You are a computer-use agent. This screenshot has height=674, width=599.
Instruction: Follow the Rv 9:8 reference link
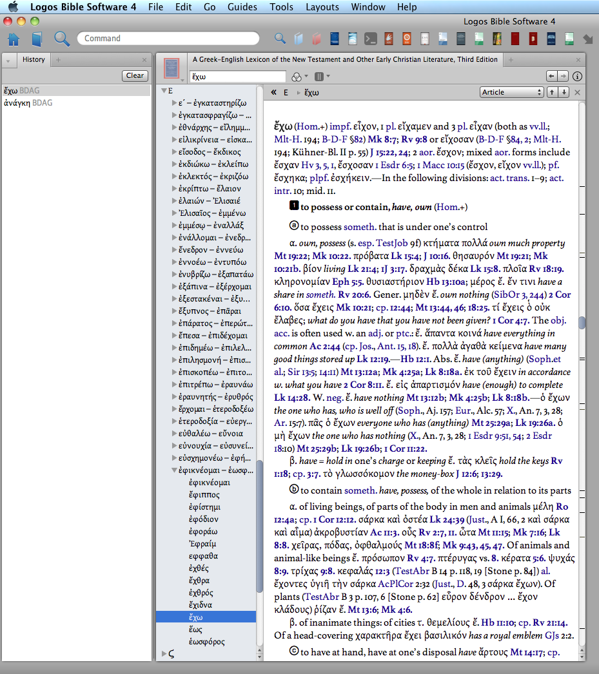(x=415, y=139)
